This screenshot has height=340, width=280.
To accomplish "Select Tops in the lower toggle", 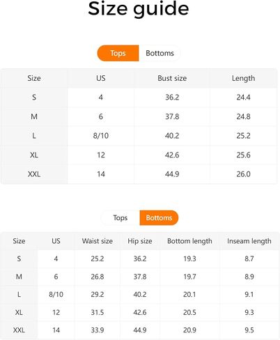I will point(120,218).
